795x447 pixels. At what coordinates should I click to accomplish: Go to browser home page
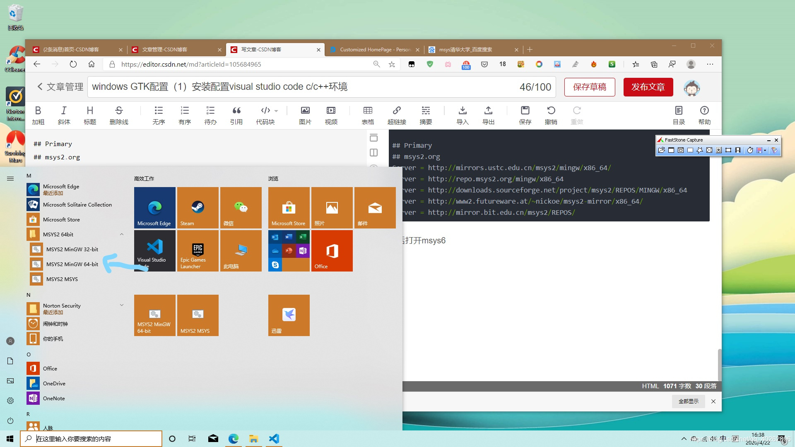[x=92, y=64]
